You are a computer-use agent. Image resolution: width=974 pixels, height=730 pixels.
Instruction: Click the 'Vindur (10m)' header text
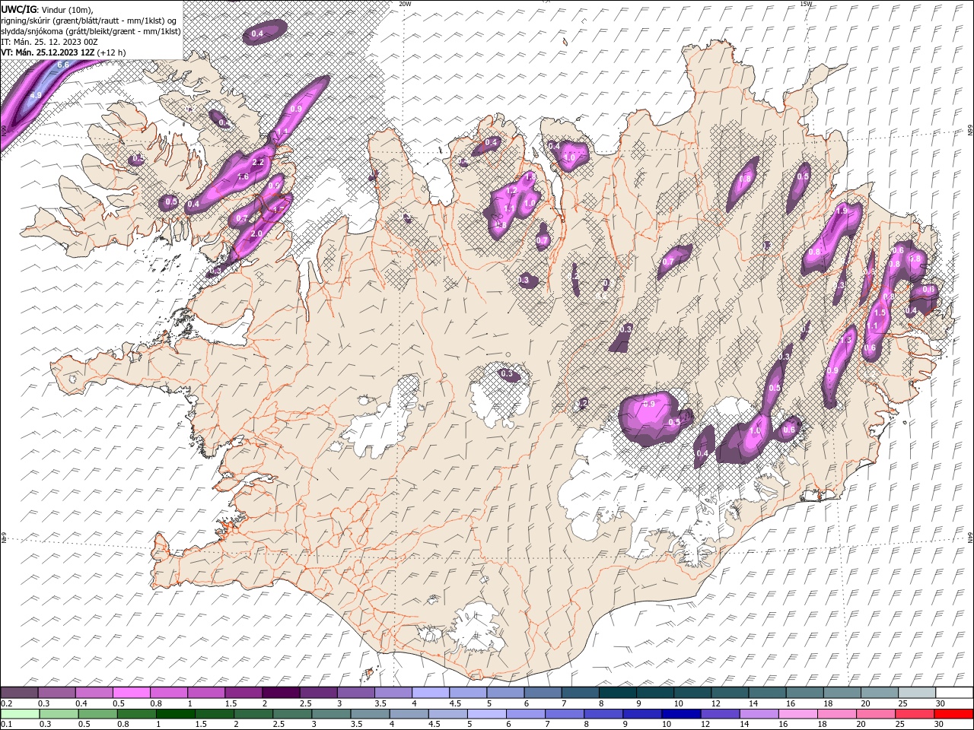coord(67,9)
